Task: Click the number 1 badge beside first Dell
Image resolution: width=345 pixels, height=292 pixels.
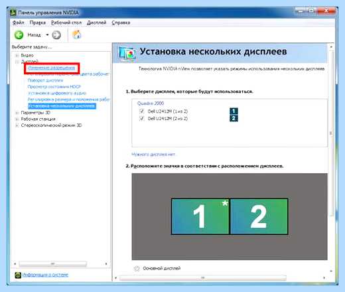Action: click(234, 111)
